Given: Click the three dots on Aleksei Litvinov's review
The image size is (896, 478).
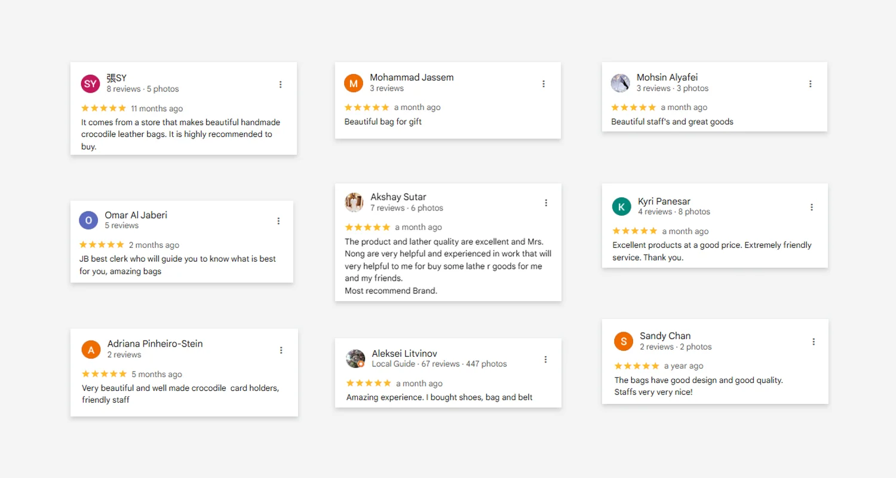Looking at the screenshot, I should (545, 359).
